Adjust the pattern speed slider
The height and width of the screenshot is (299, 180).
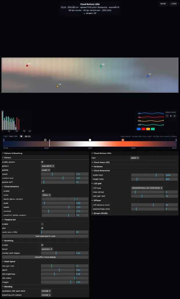(x=58, y=174)
